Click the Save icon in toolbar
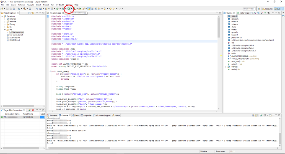The height and width of the screenshot is (154, 285). tap(7, 9)
